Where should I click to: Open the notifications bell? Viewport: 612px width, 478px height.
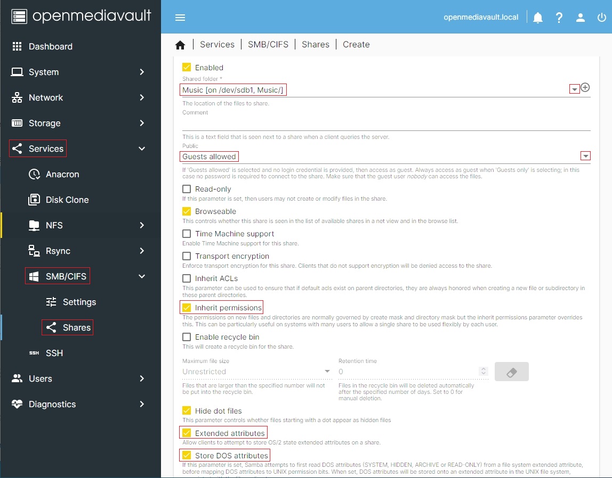click(538, 18)
